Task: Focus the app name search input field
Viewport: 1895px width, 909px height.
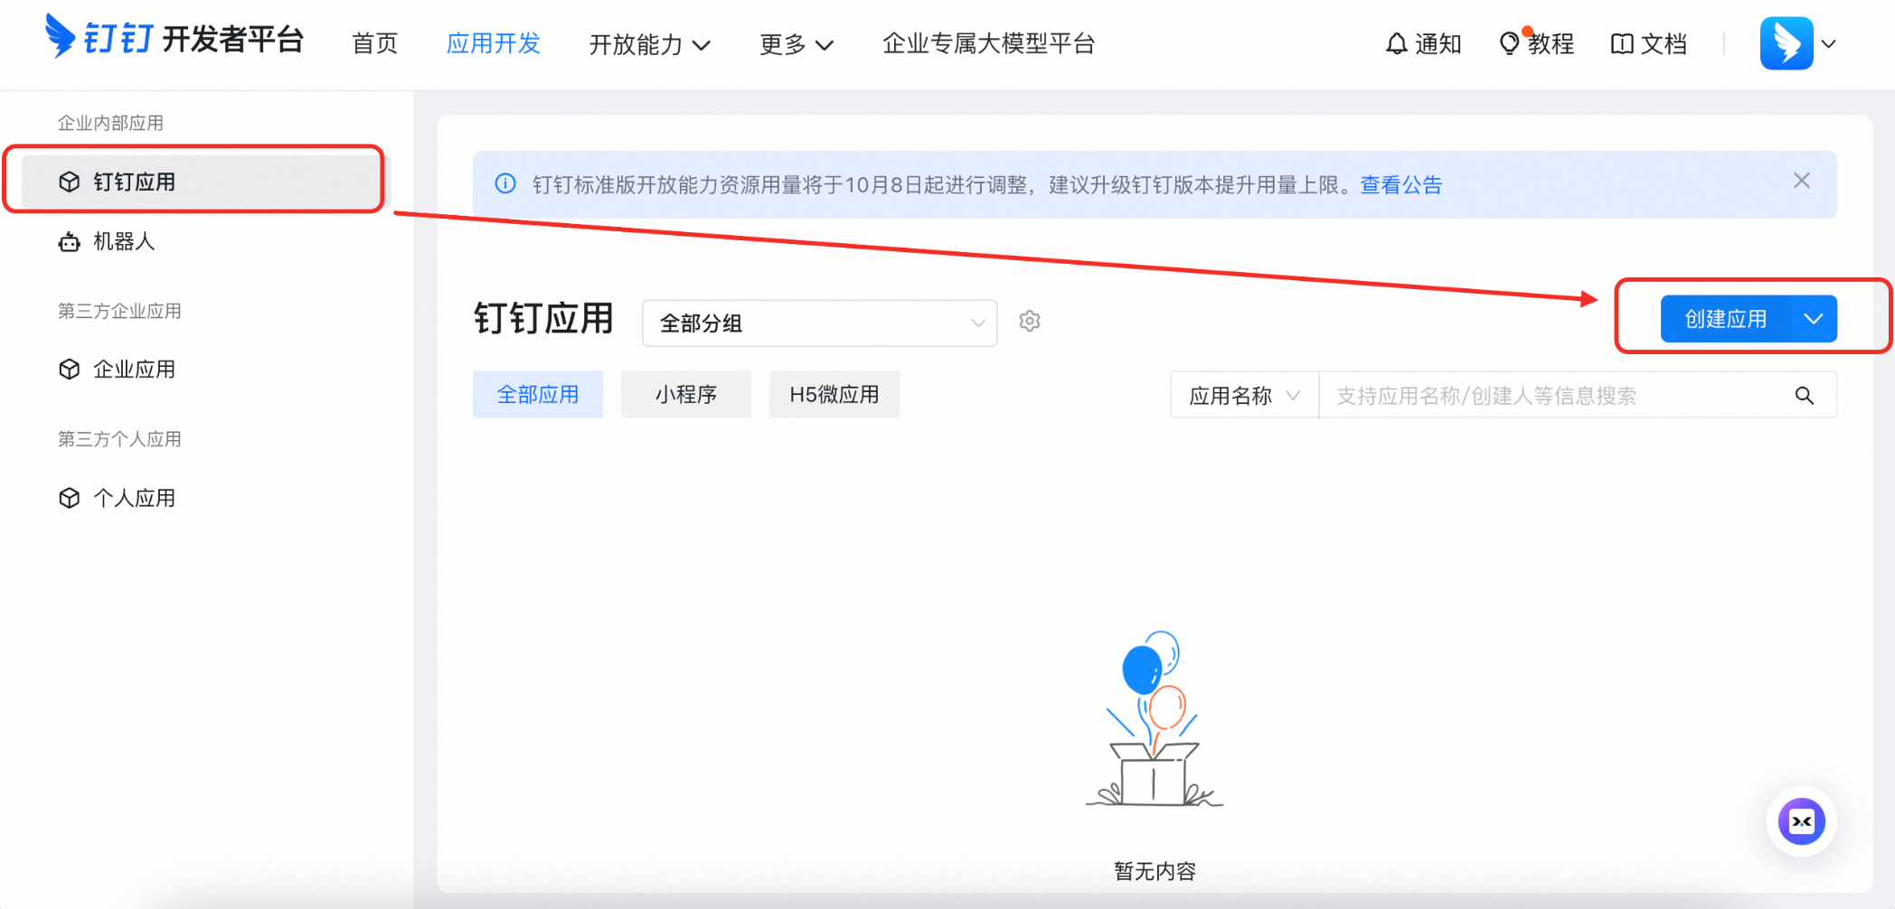Action: [x=1557, y=395]
